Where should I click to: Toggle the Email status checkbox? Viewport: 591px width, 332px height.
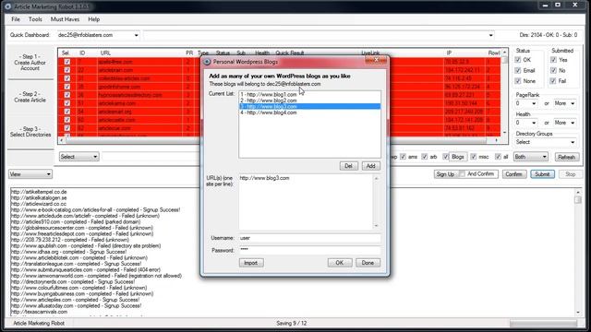[518, 70]
